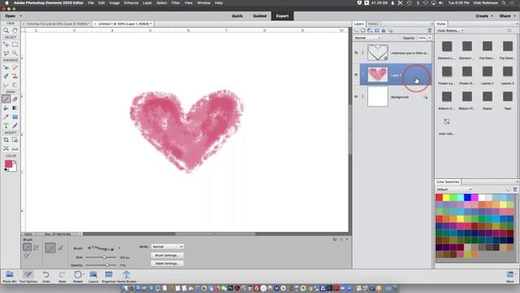Select the Color Replacement brush option
Viewport: 520px width, 293px height.
pyautogui.click(x=27, y=256)
